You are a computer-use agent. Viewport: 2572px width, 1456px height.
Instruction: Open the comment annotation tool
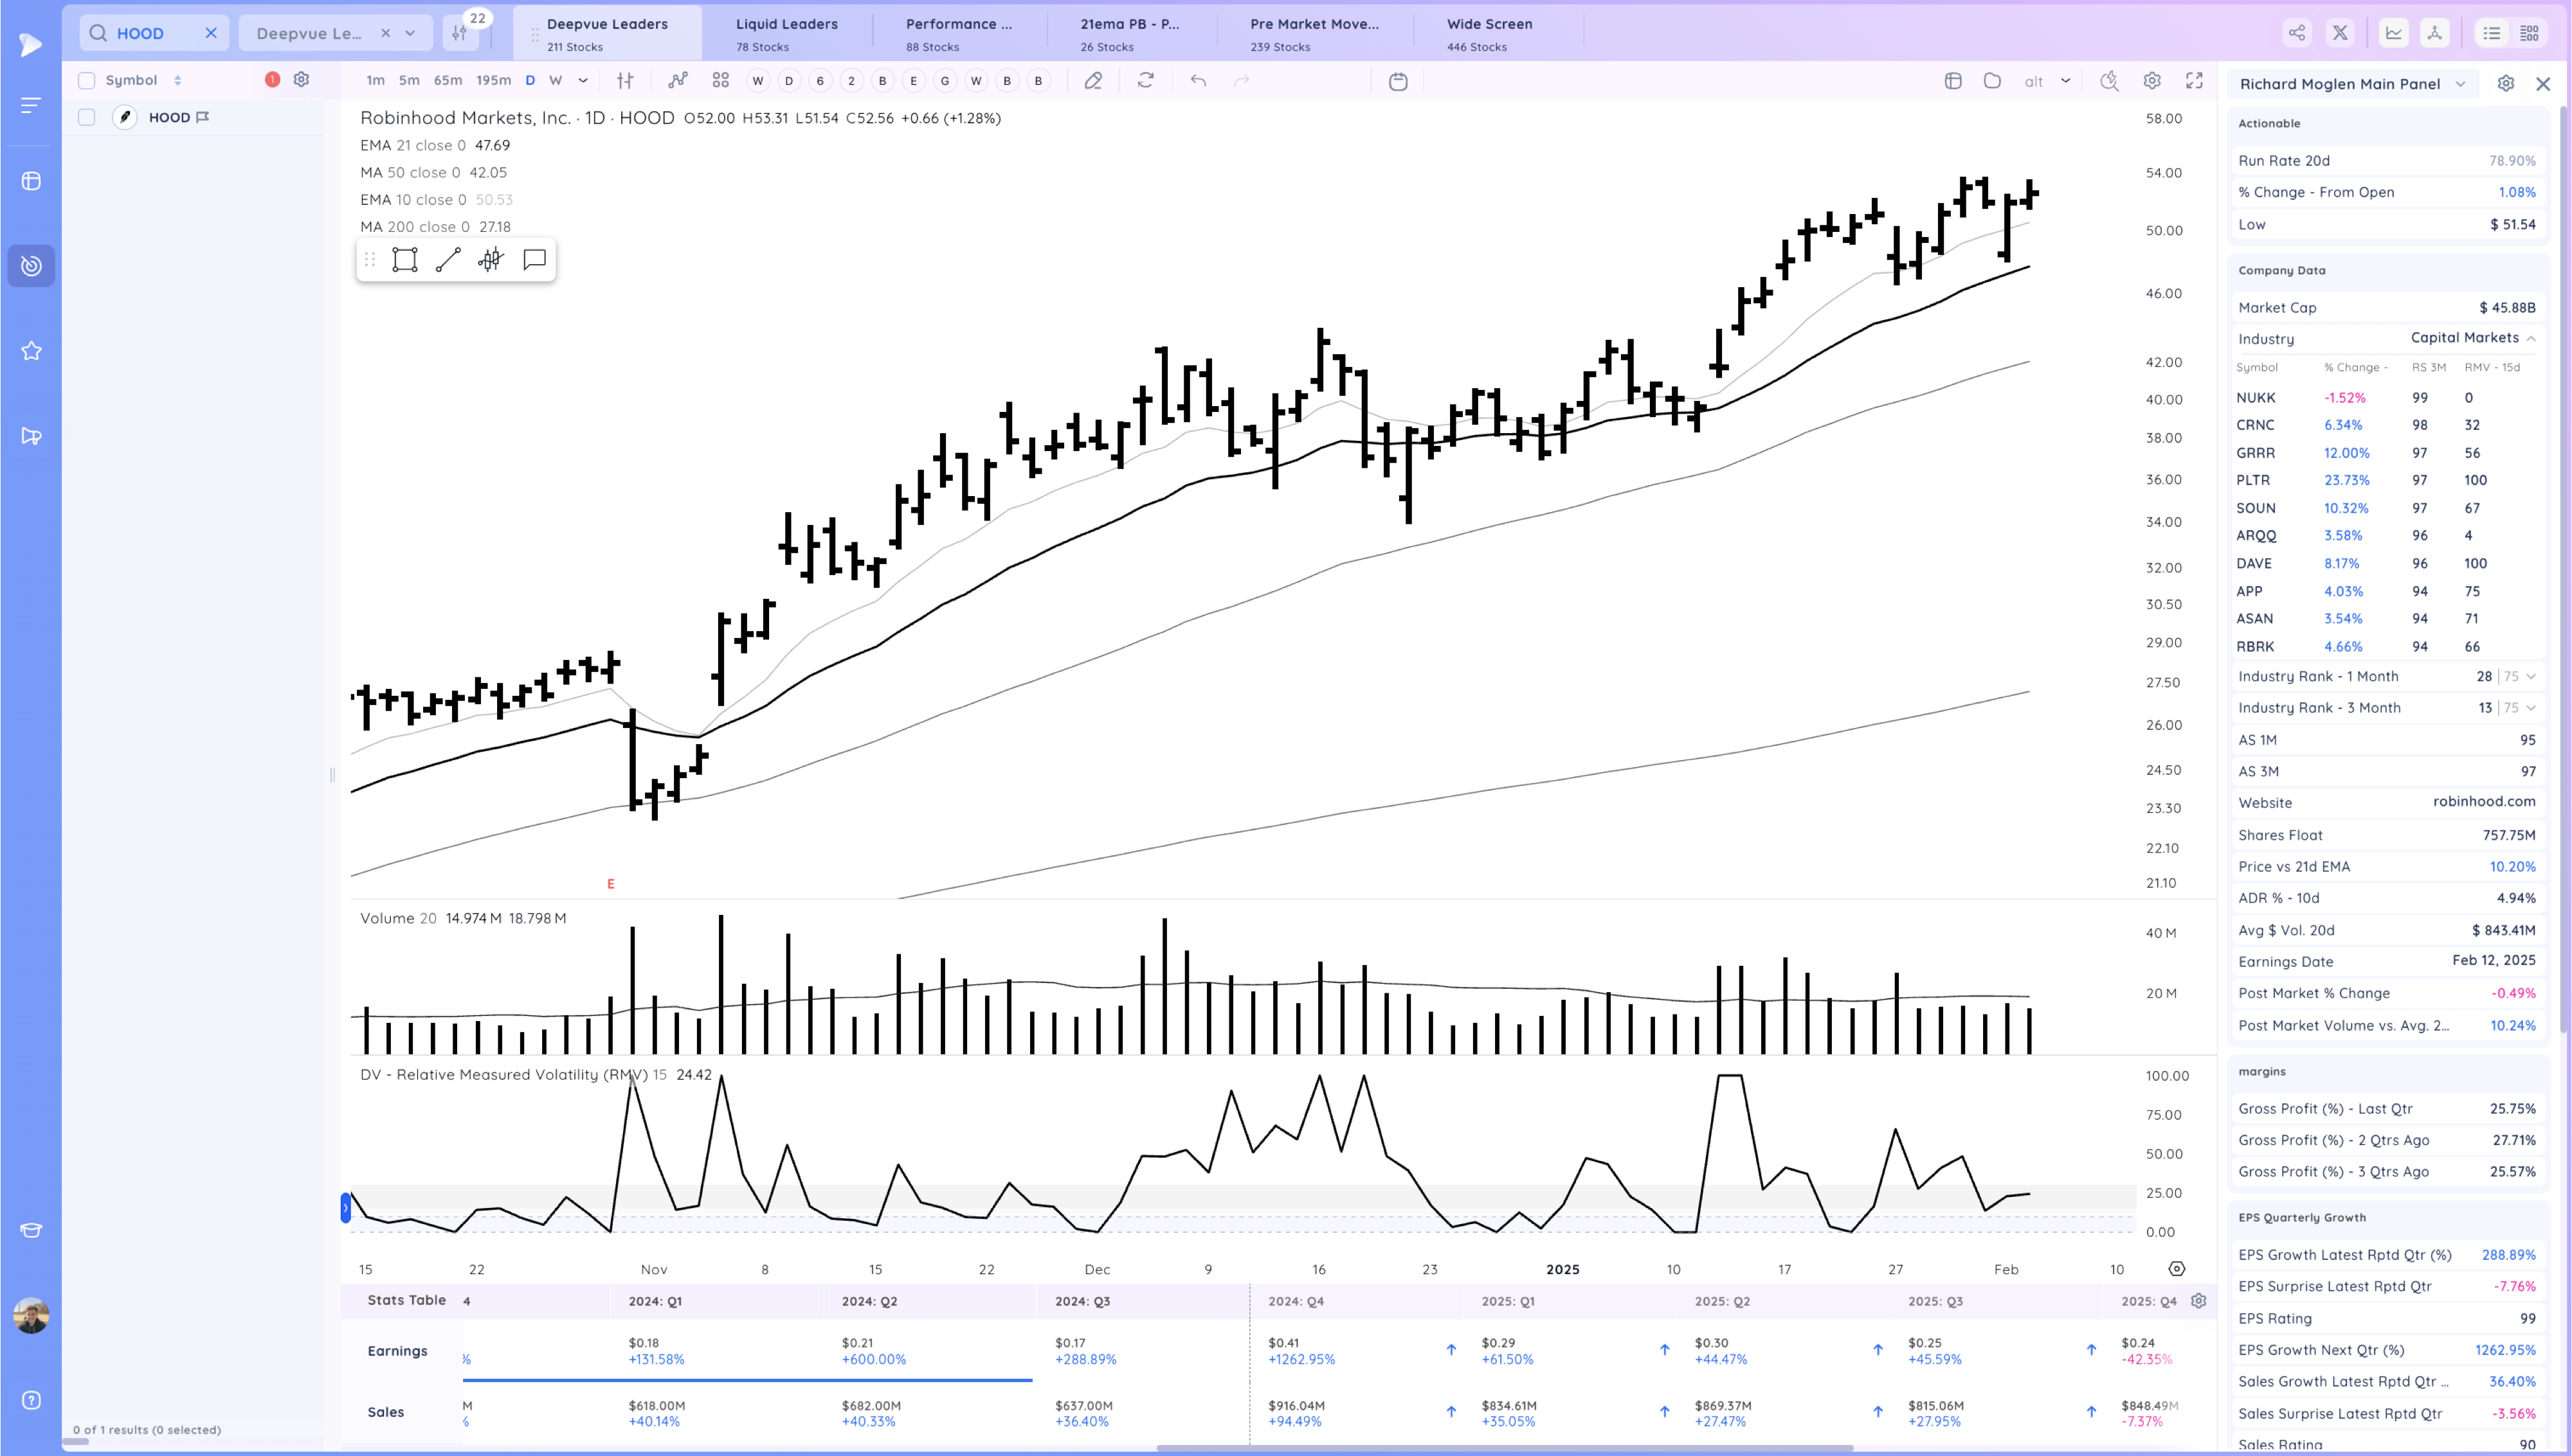[x=534, y=260]
